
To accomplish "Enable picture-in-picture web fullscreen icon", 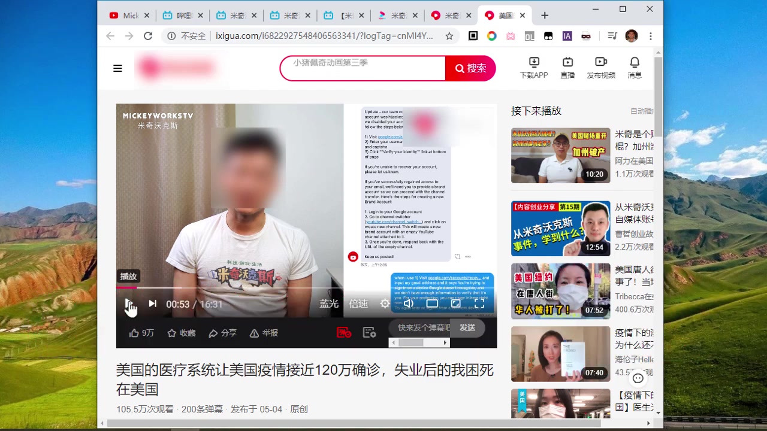I will (456, 304).
